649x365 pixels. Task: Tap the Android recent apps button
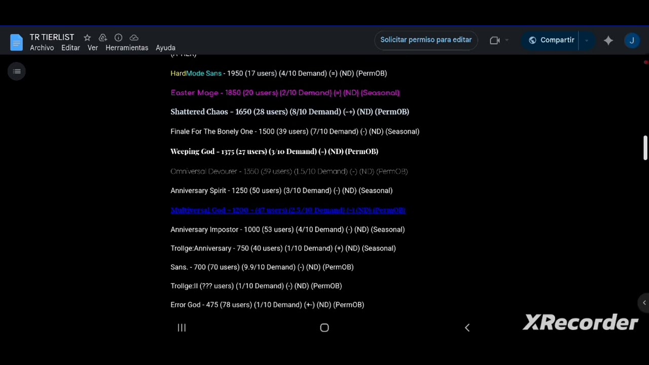tap(182, 328)
